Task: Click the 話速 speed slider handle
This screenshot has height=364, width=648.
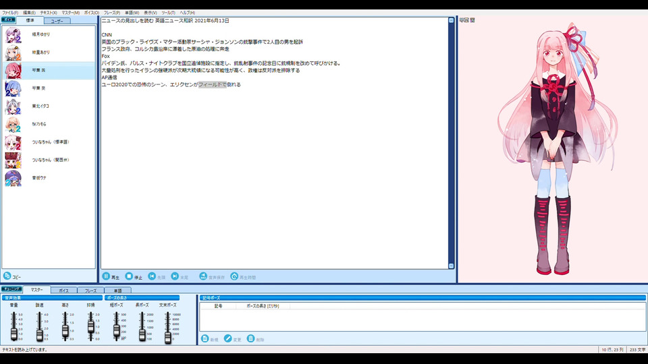Action: [x=40, y=335]
